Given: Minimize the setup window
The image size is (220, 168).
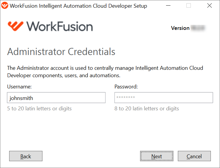Looking at the screenshot, I should pyautogui.click(x=168, y=6).
